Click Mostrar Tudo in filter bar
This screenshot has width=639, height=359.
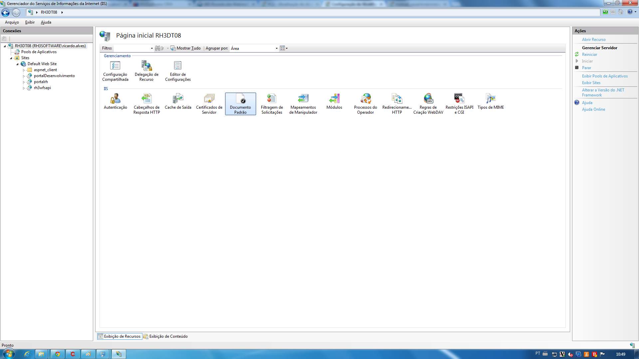186,48
